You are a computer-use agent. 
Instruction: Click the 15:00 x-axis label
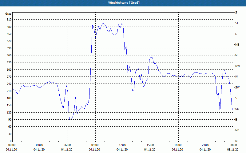[151, 145]
